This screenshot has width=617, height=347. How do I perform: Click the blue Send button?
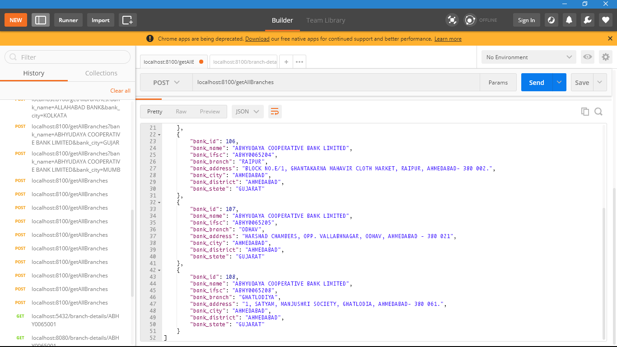[537, 83]
